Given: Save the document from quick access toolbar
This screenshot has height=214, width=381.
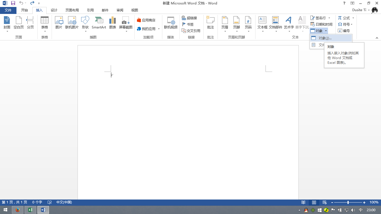Looking at the screenshot, I should [x=13, y=3].
